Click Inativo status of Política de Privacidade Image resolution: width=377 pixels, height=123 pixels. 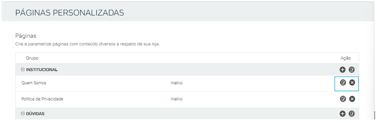pos(177,99)
